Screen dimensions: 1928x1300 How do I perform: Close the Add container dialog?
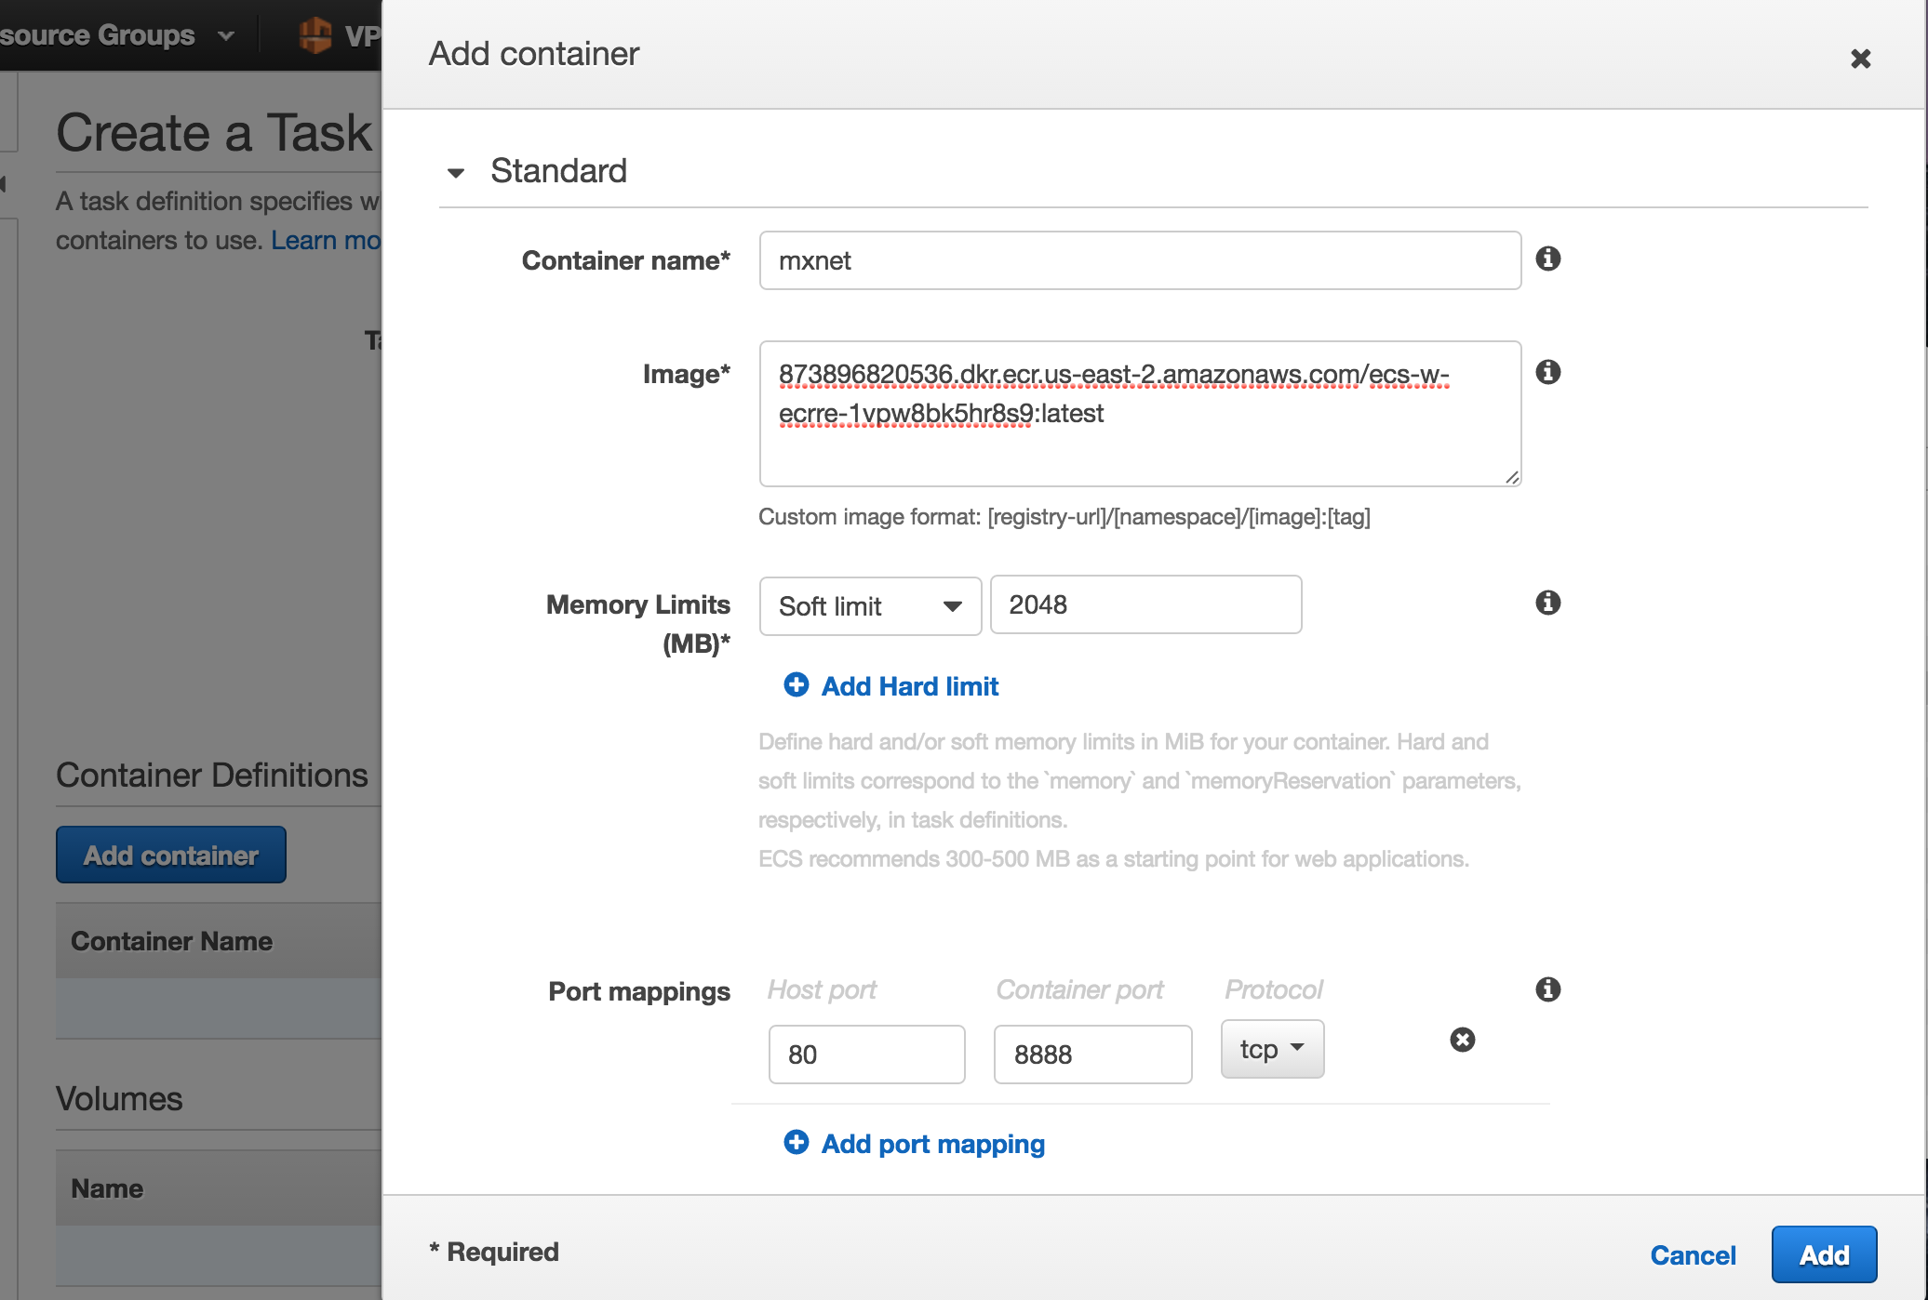pyautogui.click(x=1860, y=59)
